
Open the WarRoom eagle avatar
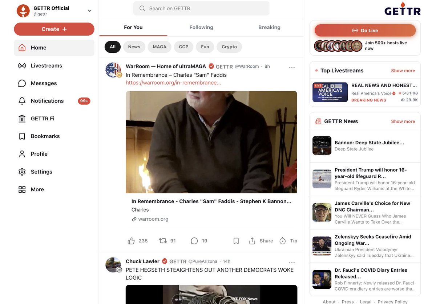pos(113,70)
